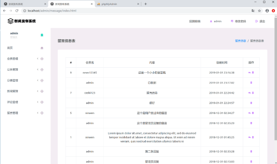Click the green icon beside admin profile
Image resolution: width=277 pixels, height=164 pixels.
[42, 35]
